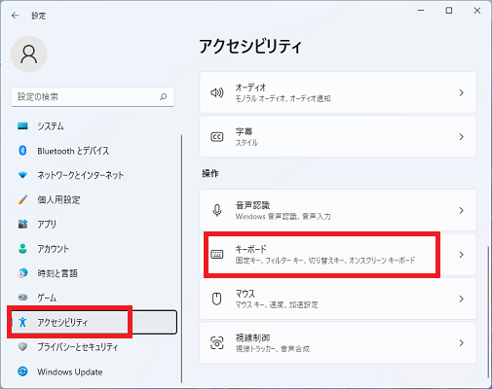Click the 設定の検索 search field
This screenshot has width=492, height=389.
point(93,96)
